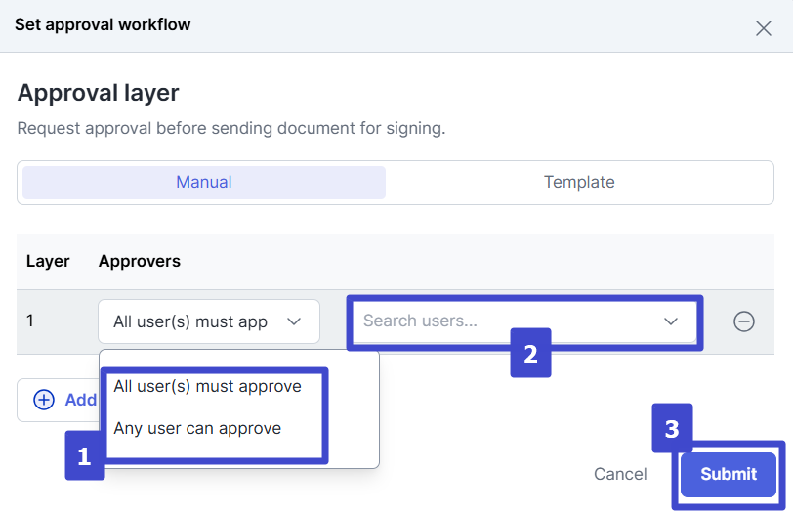Focus the Search users input field
Image resolution: width=793 pixels, height=514 pixels.
pyautogui.click(x=498, y=321)
